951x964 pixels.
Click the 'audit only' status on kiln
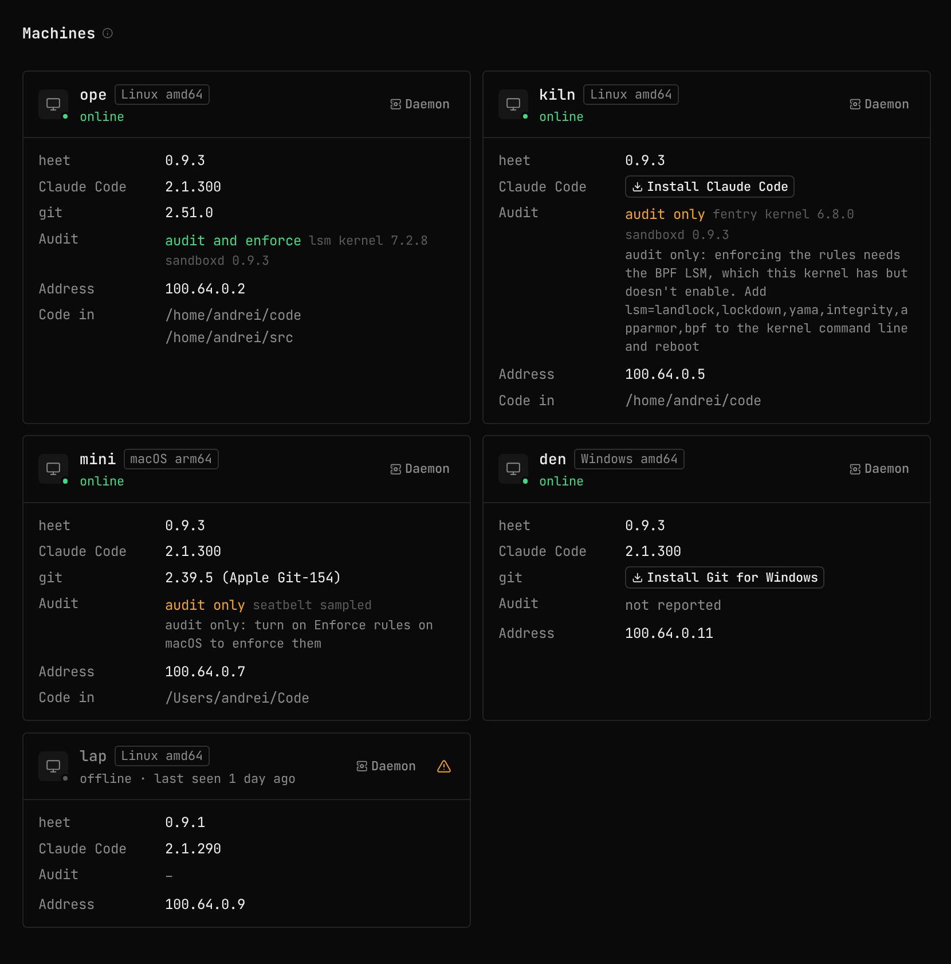pos(665,214)
